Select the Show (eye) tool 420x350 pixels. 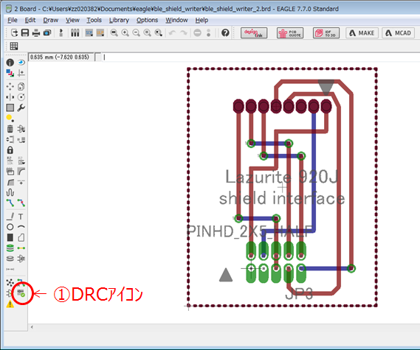[x=21, y=63]
